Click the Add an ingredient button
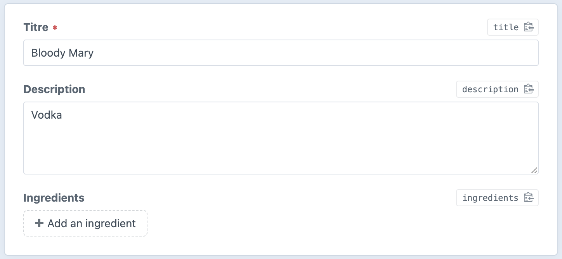Viewport: 562px width, 259px height. [x=85, y=223]
